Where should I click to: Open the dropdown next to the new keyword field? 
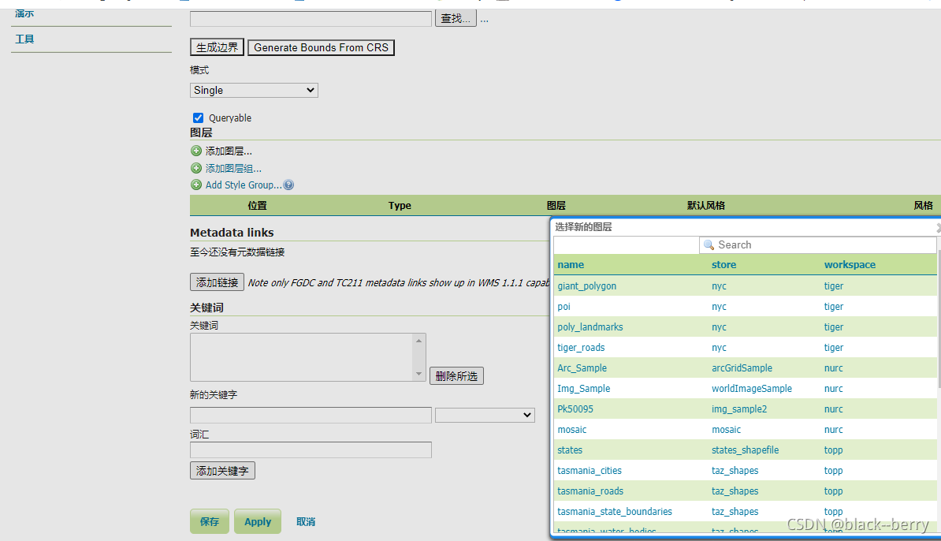tap(485, 415)
